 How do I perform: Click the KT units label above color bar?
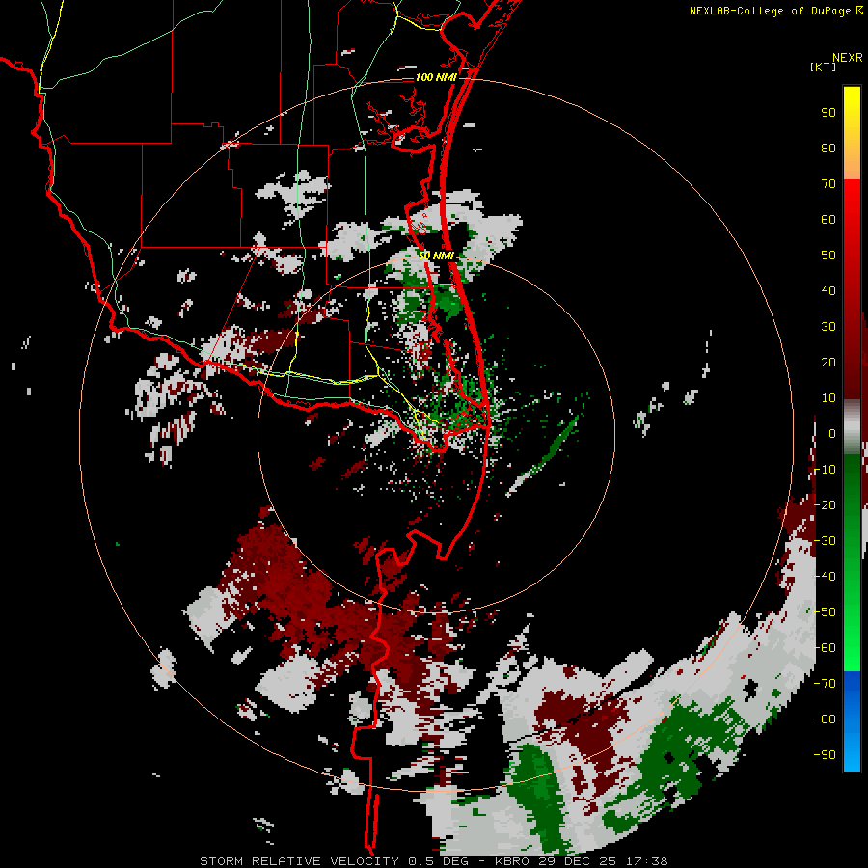tap(823, 67)
